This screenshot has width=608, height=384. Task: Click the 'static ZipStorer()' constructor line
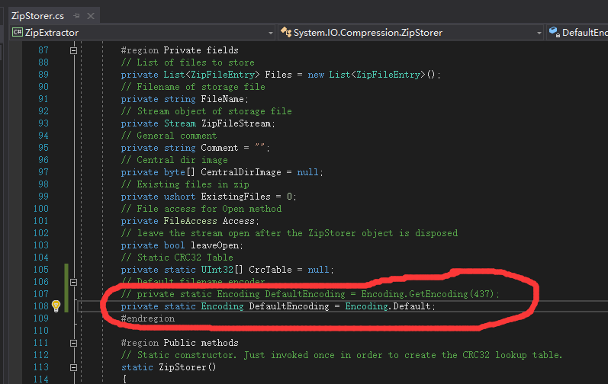(x=169, y=367)
